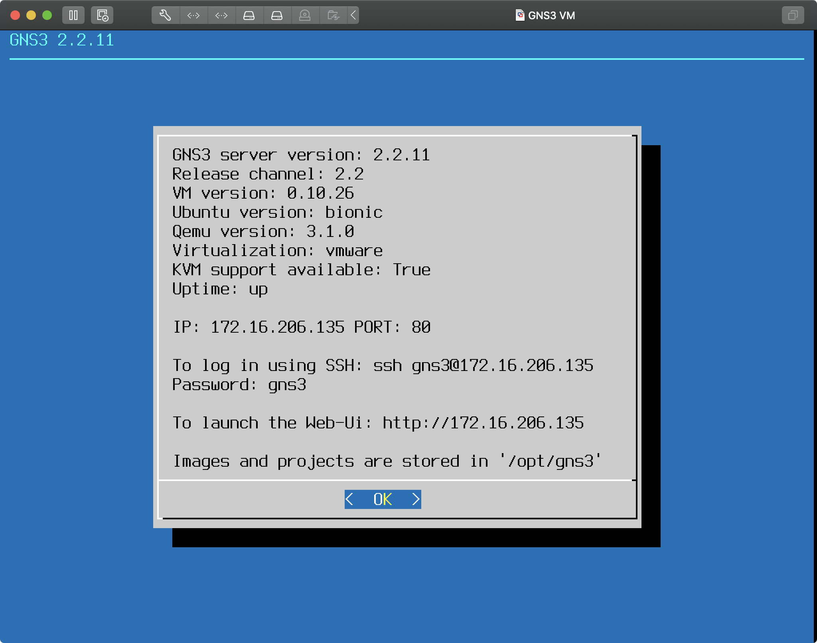Viewport: 817px width, 643px height.
Task: Click the window tiling icon at top right
Action: point(793,15)
